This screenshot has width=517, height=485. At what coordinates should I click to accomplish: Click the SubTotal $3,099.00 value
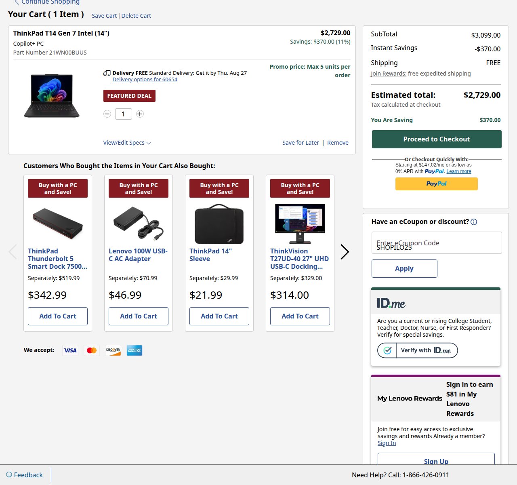pyautogui.click(x=486, y=35)
